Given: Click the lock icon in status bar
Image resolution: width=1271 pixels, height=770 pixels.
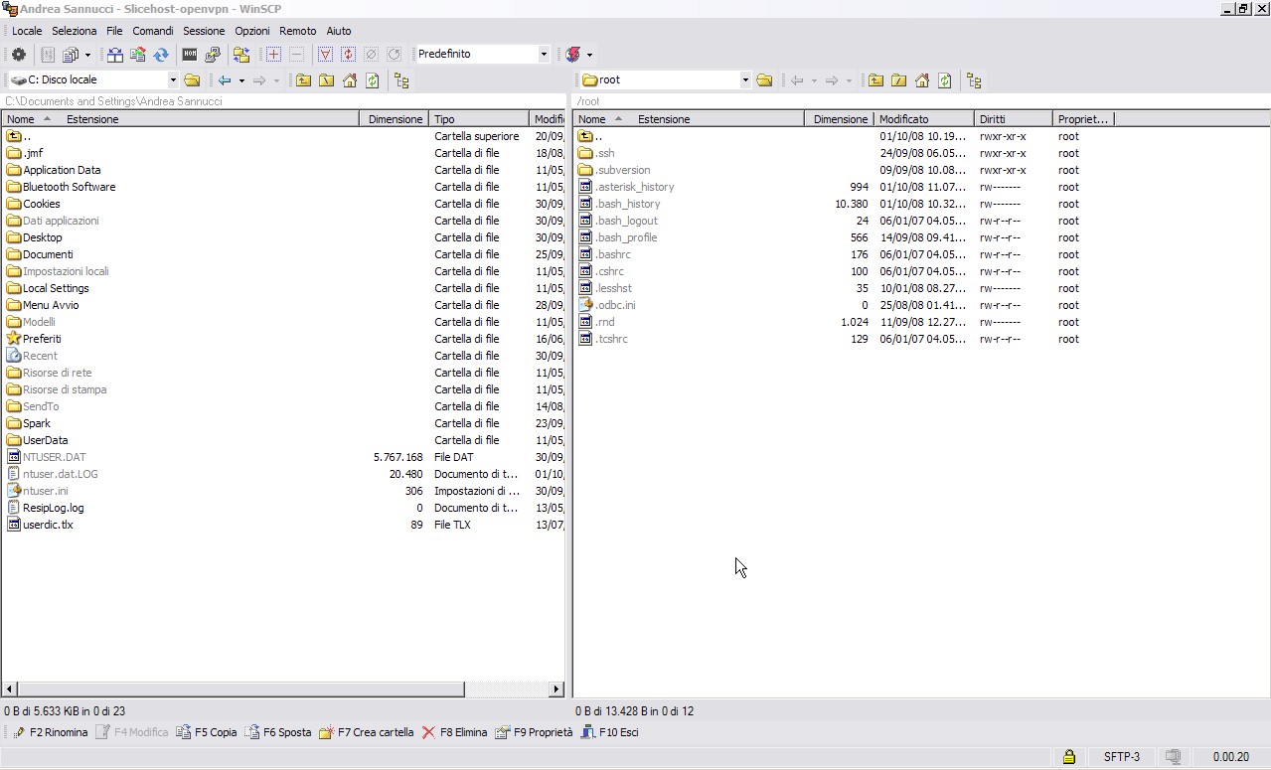Looking at the screenshot, I should coord(1068,757).
